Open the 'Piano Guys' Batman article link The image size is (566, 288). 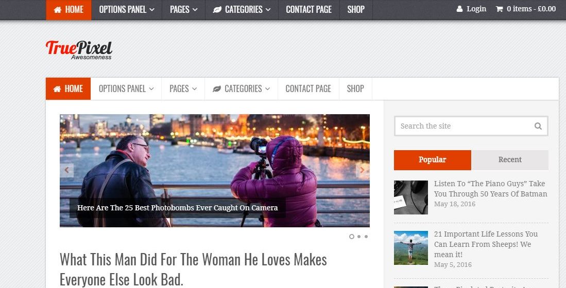pos(491,189)
